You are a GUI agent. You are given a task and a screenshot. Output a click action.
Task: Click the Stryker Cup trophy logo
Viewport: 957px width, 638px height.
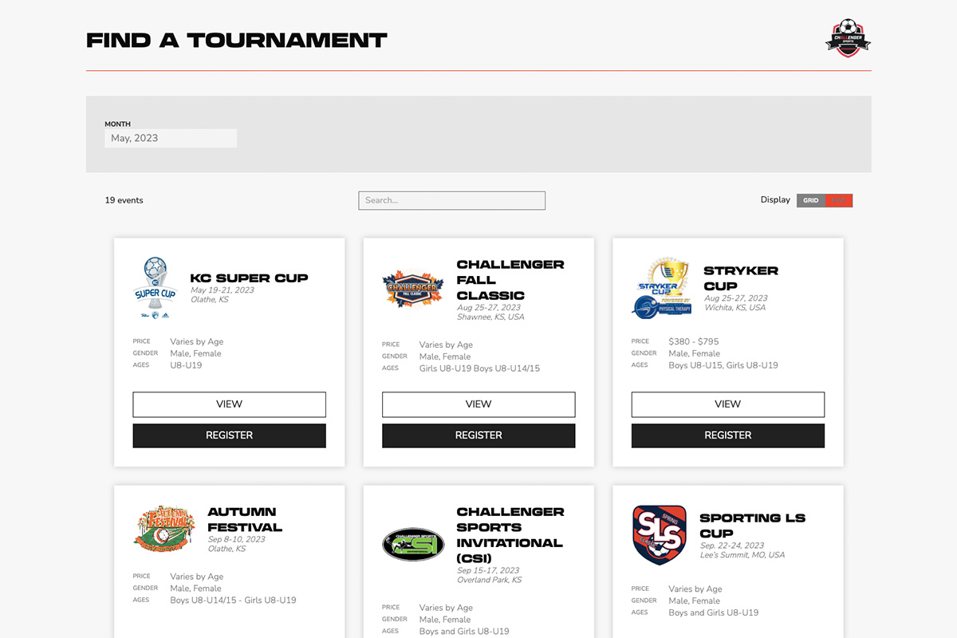point(664,289)
